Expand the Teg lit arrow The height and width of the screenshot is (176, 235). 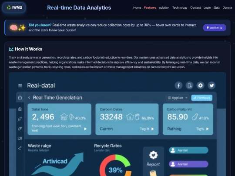coord(153,129)
